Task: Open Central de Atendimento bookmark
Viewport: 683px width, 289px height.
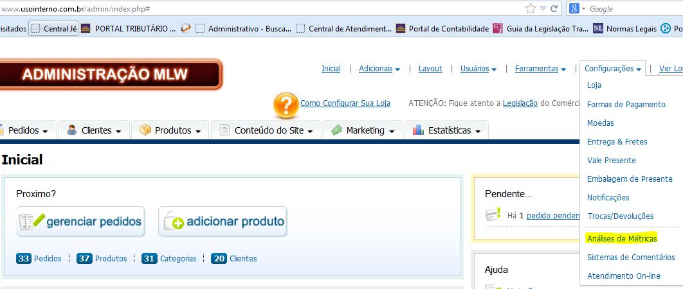Action: pyautogui.click(x=344, y=29)
